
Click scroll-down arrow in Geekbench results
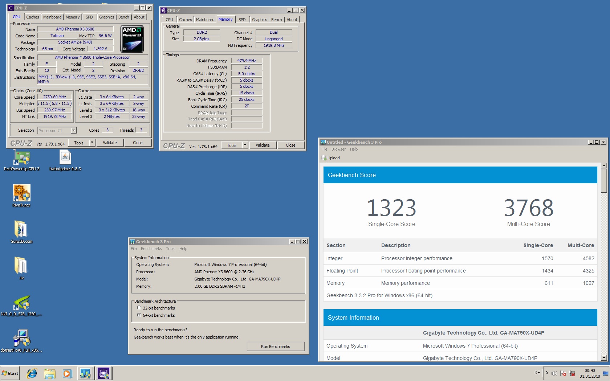click(604, 358)
